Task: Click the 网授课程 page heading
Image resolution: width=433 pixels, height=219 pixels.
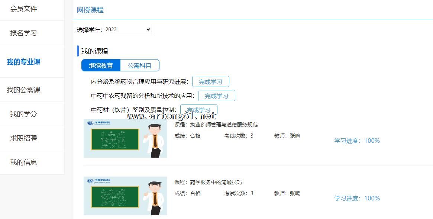Action: pos(90,10)
